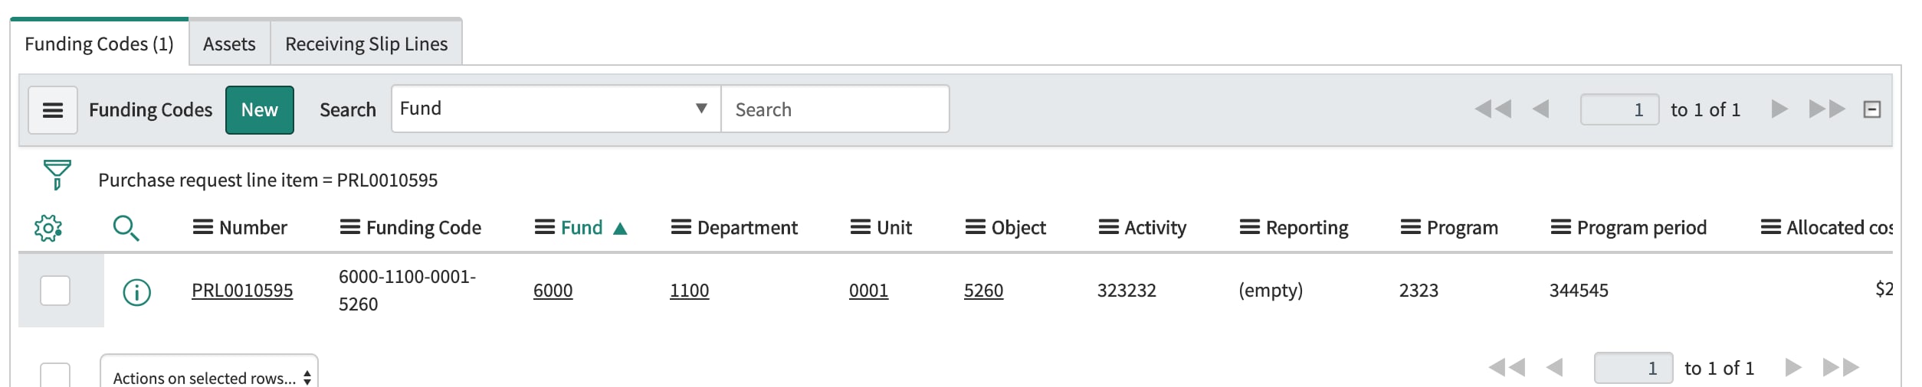
Task: Switch to the Receiving Slip Lines tab
Action: (x=366, y=44)
